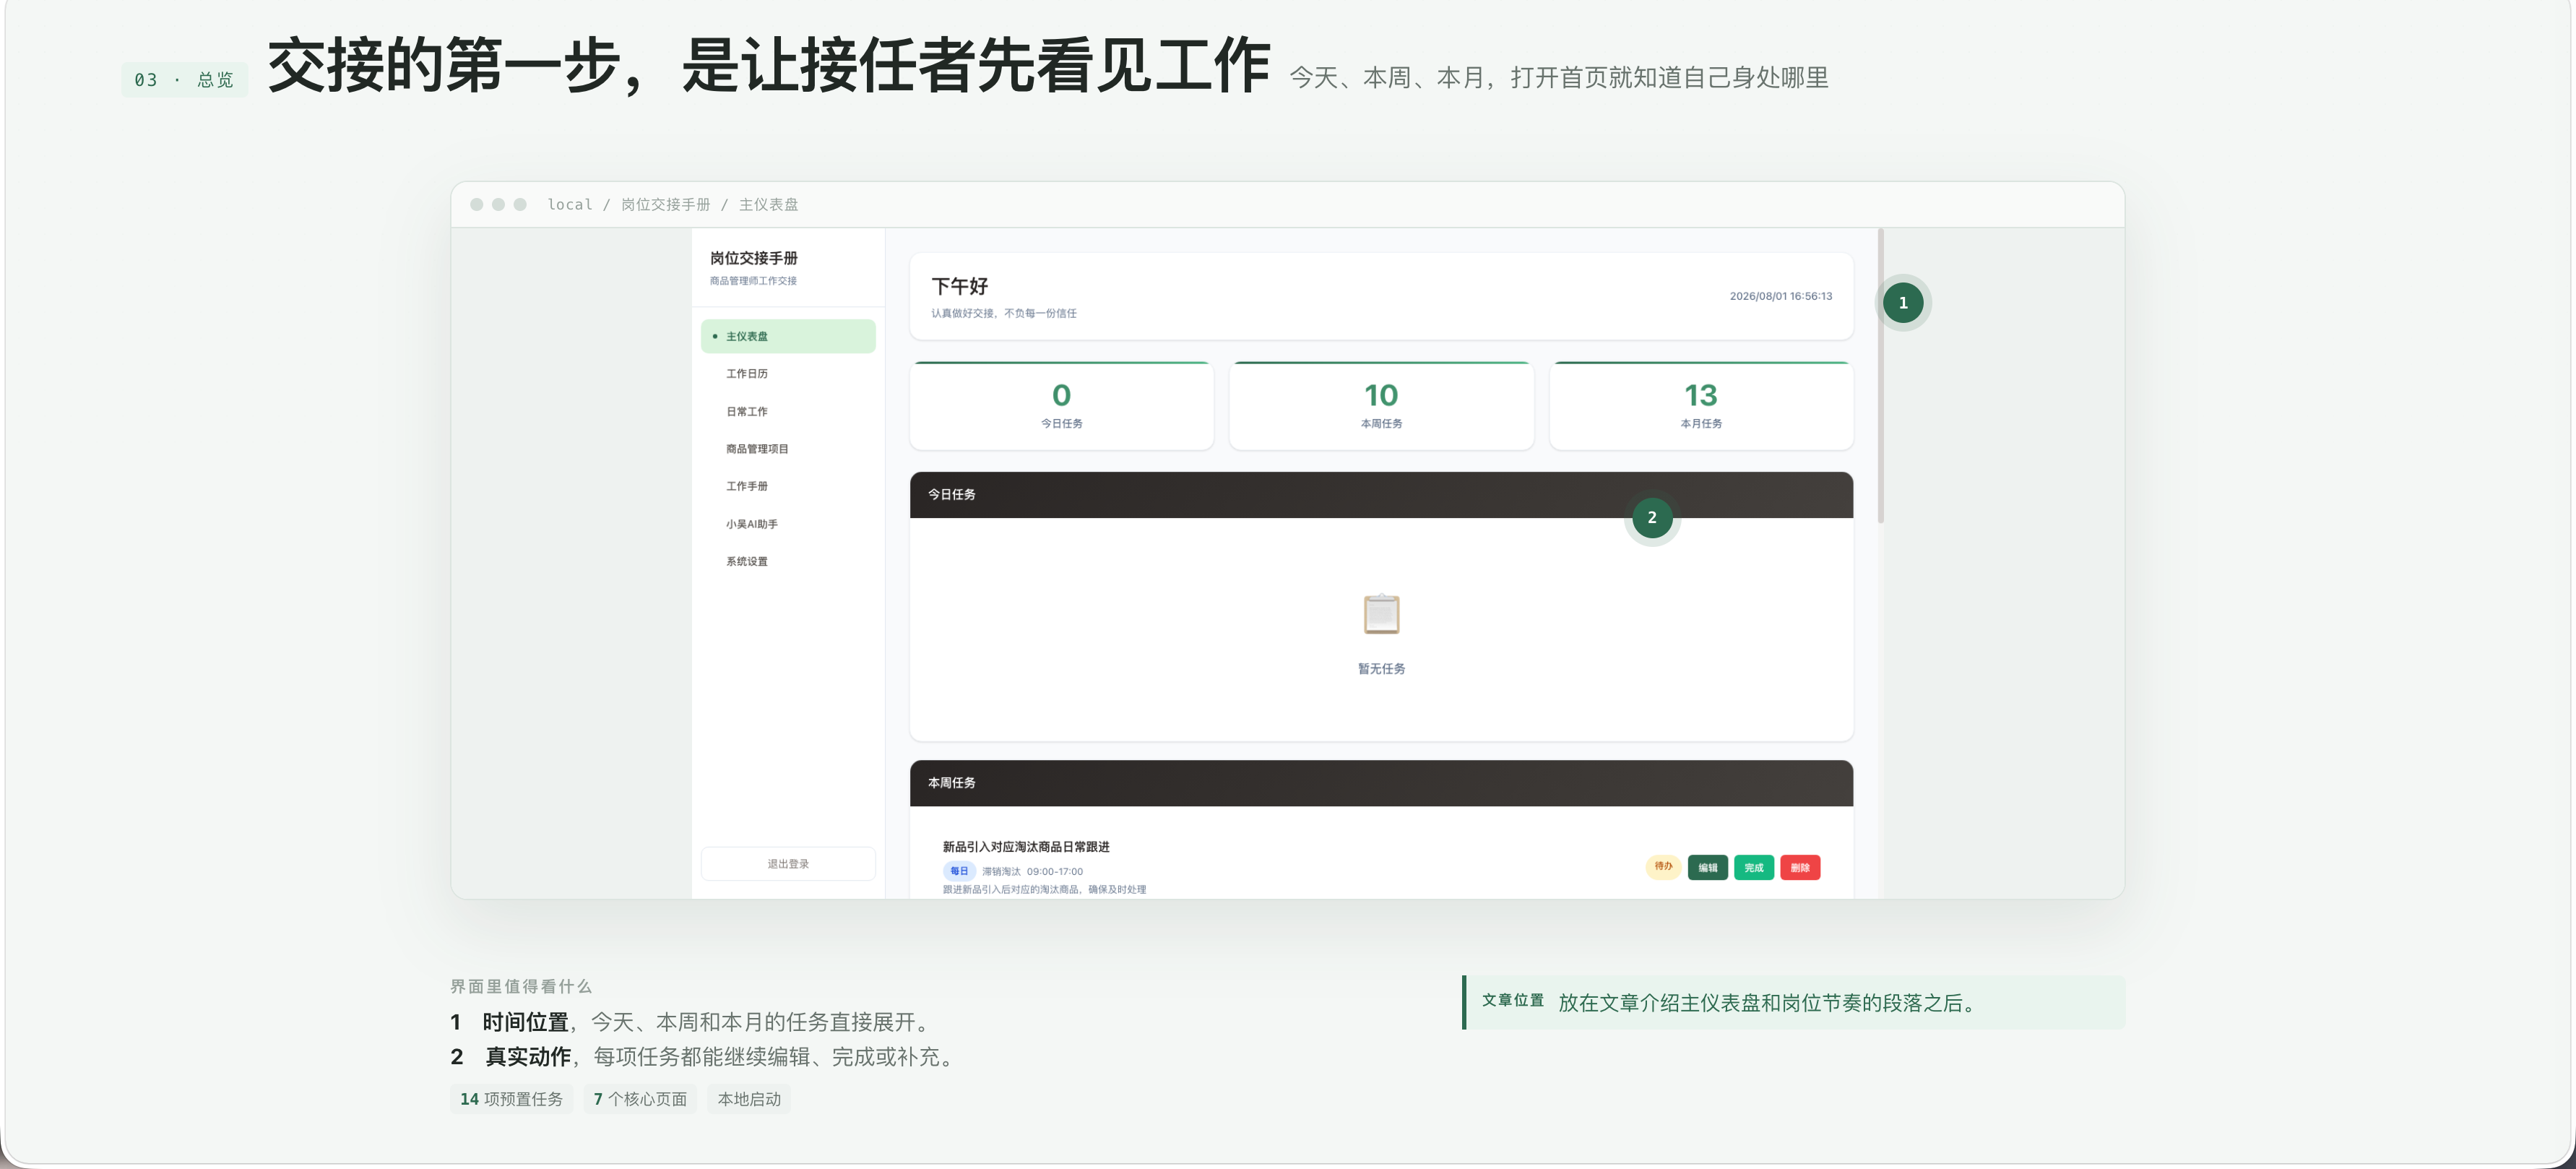Click the 文章位置 note label
2576x1169 pixels.
coord(1512,1000)
